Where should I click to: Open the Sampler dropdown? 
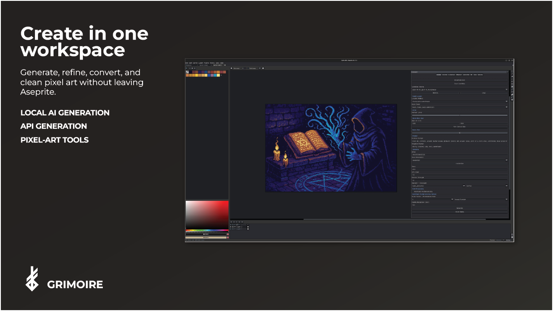[439, 186]
